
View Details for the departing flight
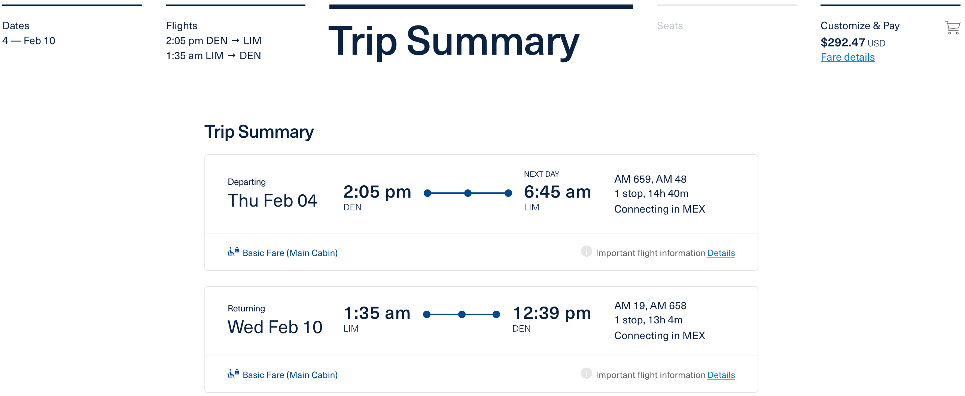click(721, 253)
